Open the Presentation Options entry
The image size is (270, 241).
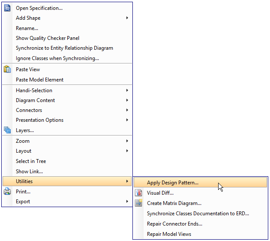point(67,120)
